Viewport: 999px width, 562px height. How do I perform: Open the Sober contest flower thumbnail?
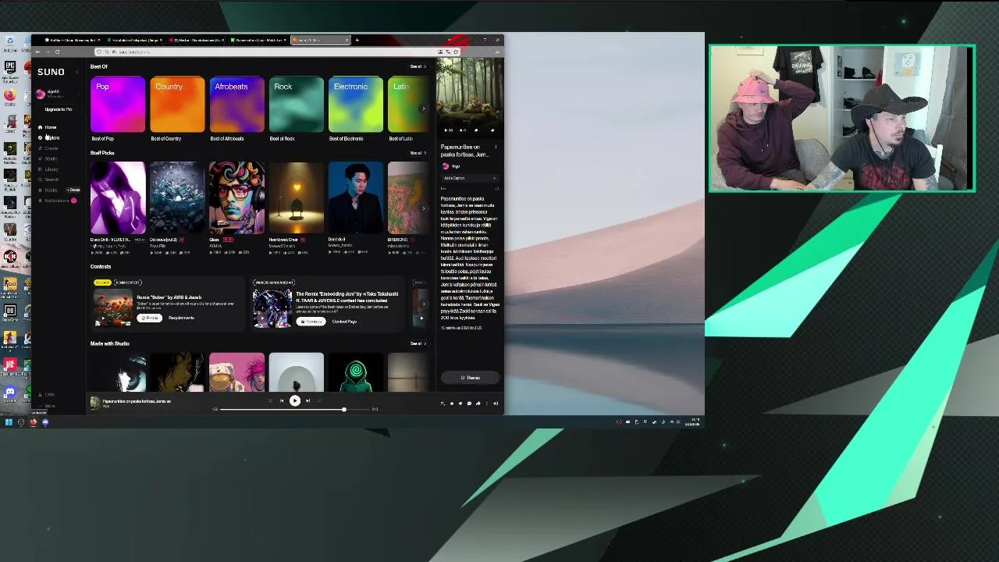tap(114, 307)
